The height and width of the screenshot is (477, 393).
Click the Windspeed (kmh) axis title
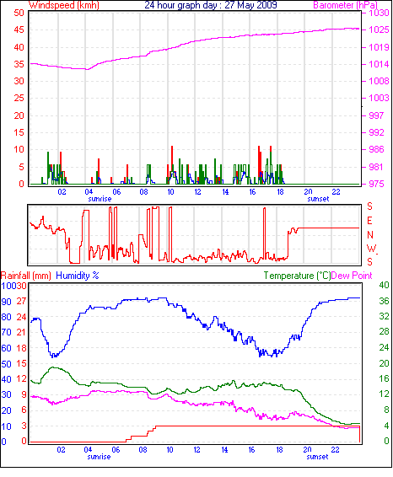pyautogui.click(x=64, y=5)
